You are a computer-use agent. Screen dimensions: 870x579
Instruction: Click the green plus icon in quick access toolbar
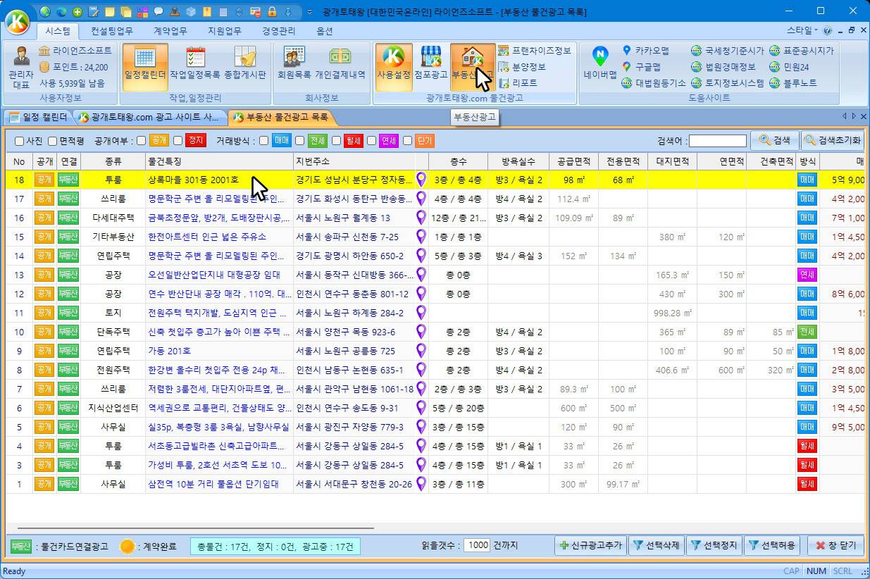(x=77, y=12)
